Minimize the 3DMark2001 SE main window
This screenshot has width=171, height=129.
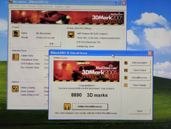(x=114, y=3)
